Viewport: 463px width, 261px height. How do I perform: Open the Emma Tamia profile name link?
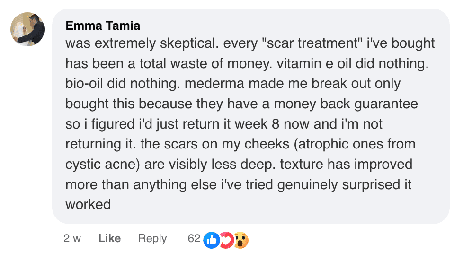point(103,26)
